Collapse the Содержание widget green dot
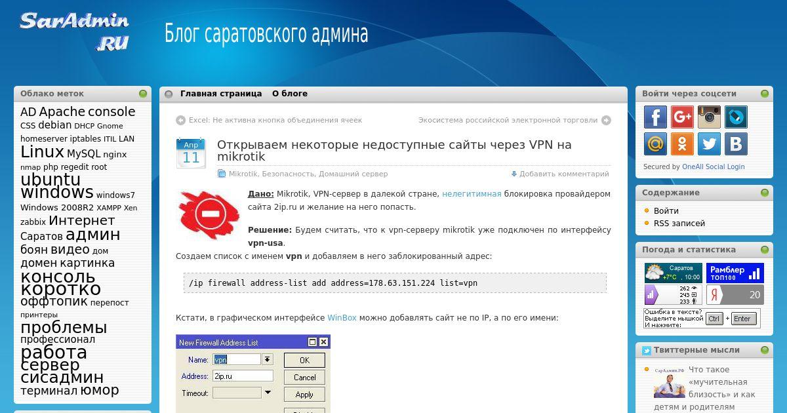 (765, 193)
